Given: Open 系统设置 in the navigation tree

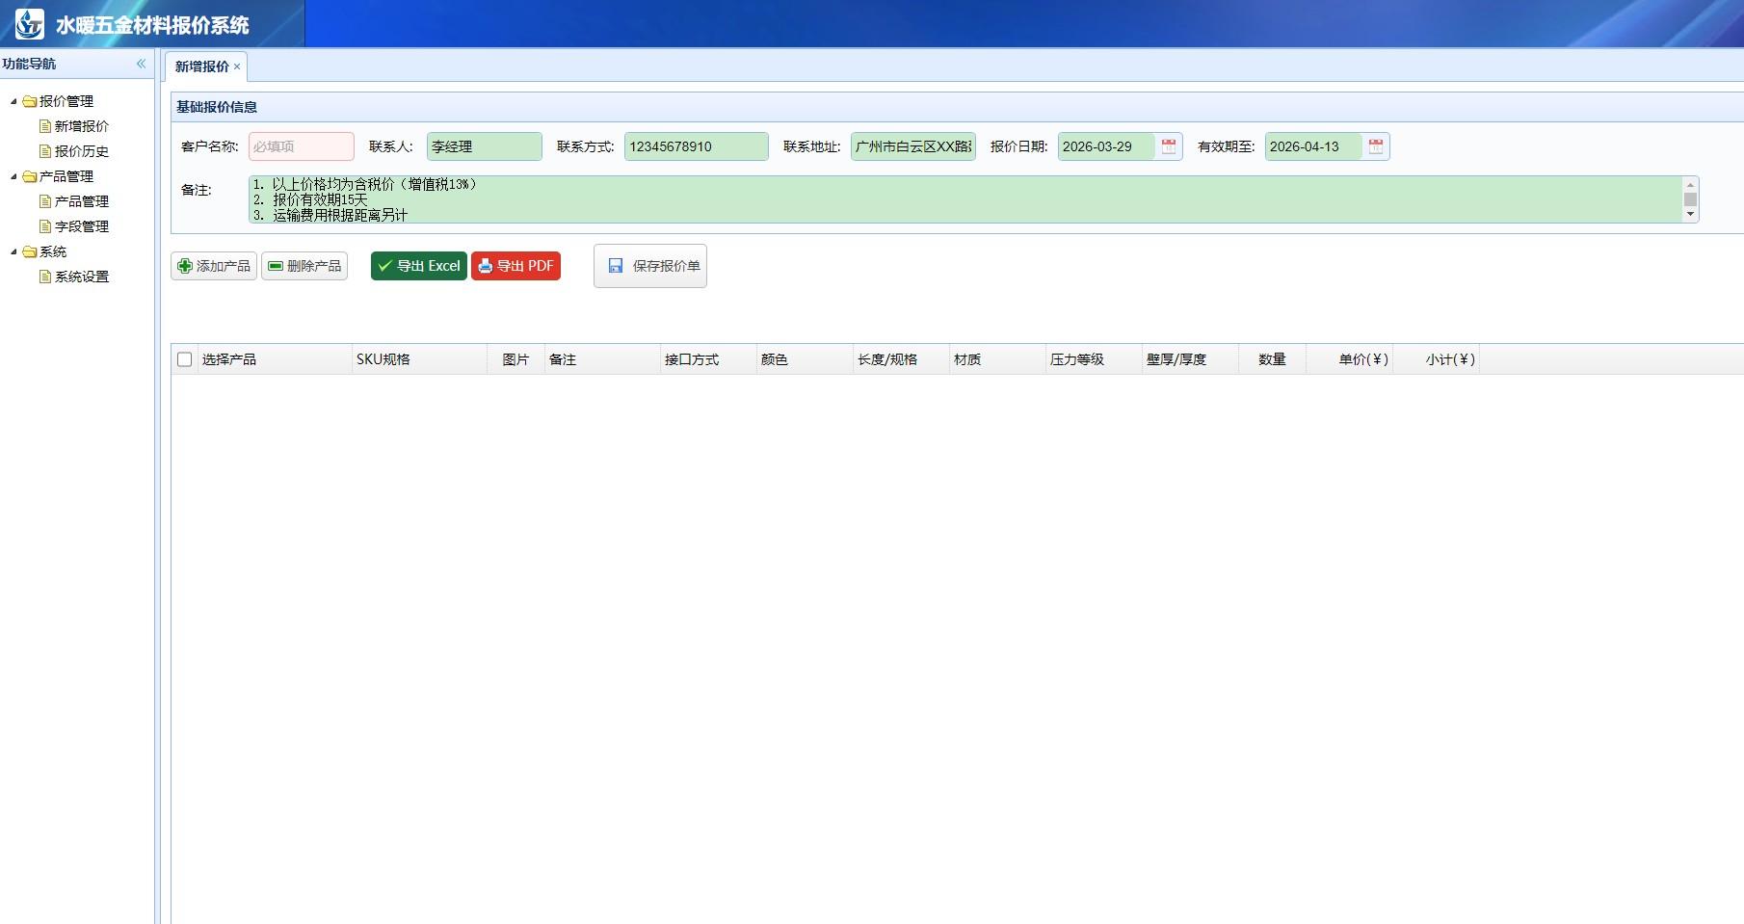Looking at the screenshot, I should [81, 277].
